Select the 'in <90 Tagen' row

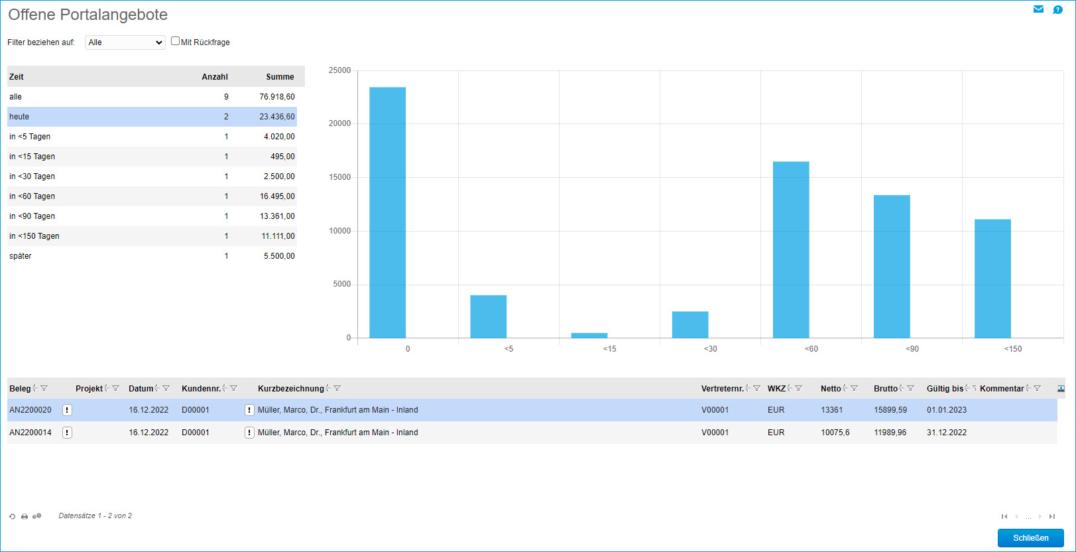[x=152, y=216]
